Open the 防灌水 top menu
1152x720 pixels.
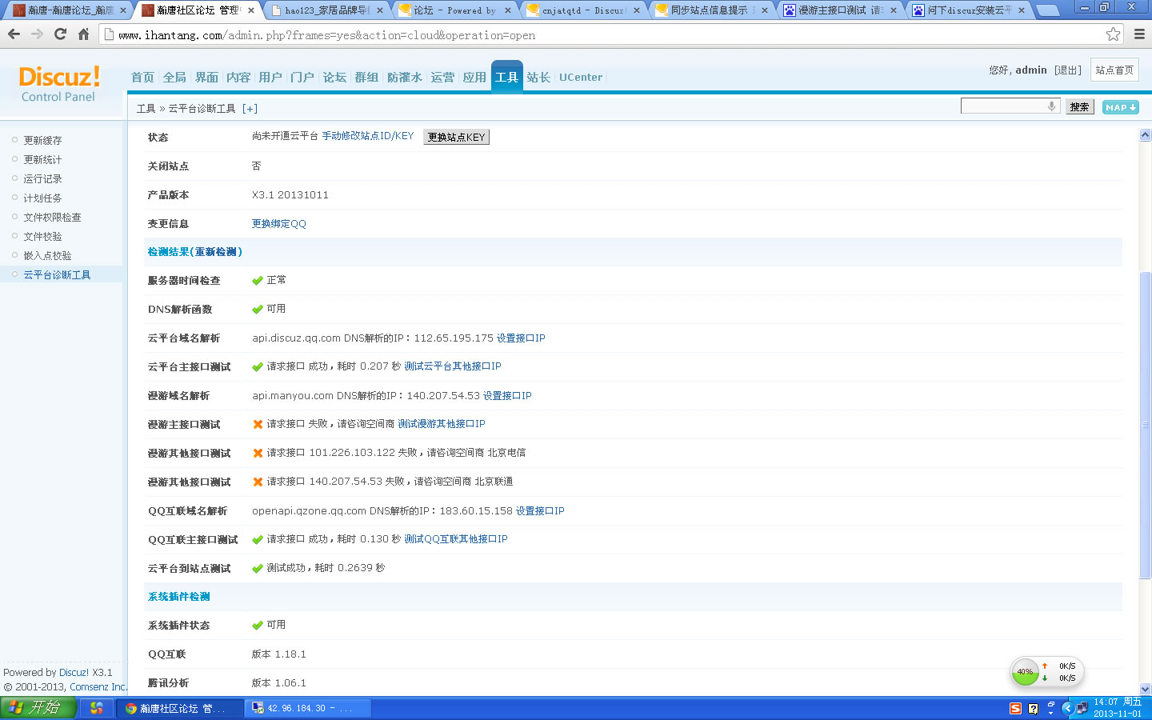tap(404, 77)
